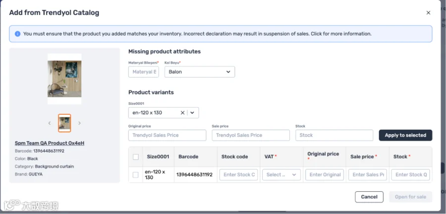This screenshot has height=214, width=446.
Task: Click the Barcode column header
Action: 188,157
